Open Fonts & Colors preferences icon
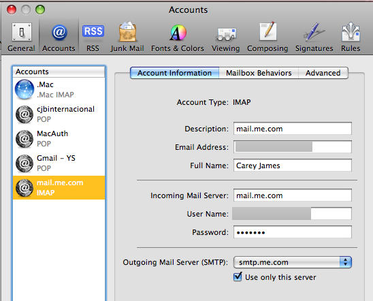This screenshot has width=373, height=301. pyautogui.click(x=178, y=33)
